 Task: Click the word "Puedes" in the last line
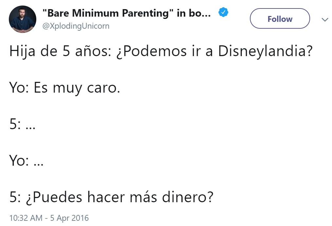pos(57,197)
